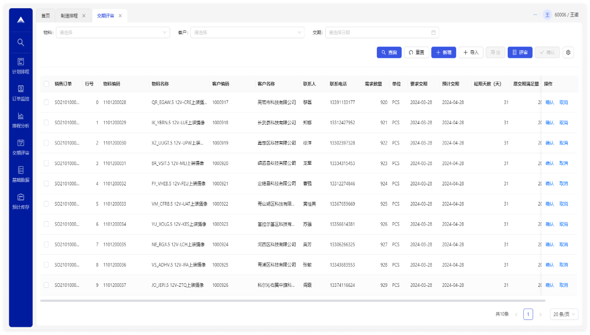Click 取消 link for row 1000925

563,265
